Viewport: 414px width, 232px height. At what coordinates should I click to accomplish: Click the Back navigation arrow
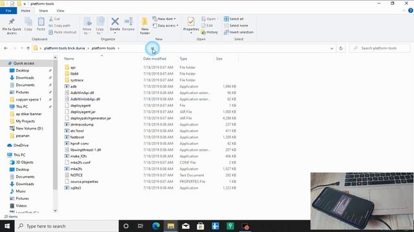click(x=6, y=48)
